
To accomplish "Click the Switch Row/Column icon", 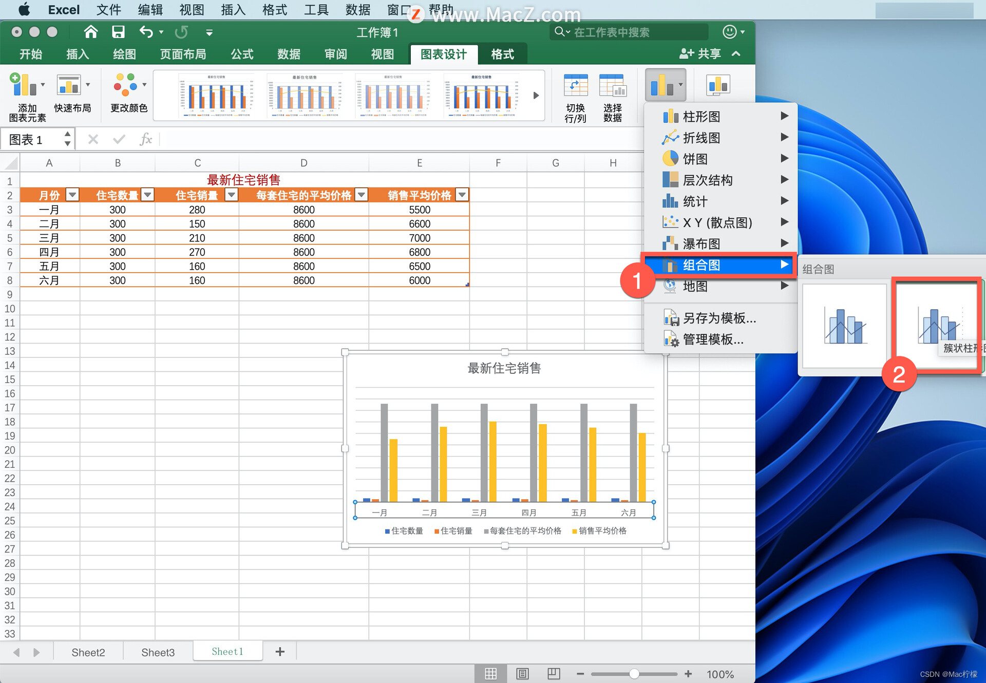I will point(575,86).
